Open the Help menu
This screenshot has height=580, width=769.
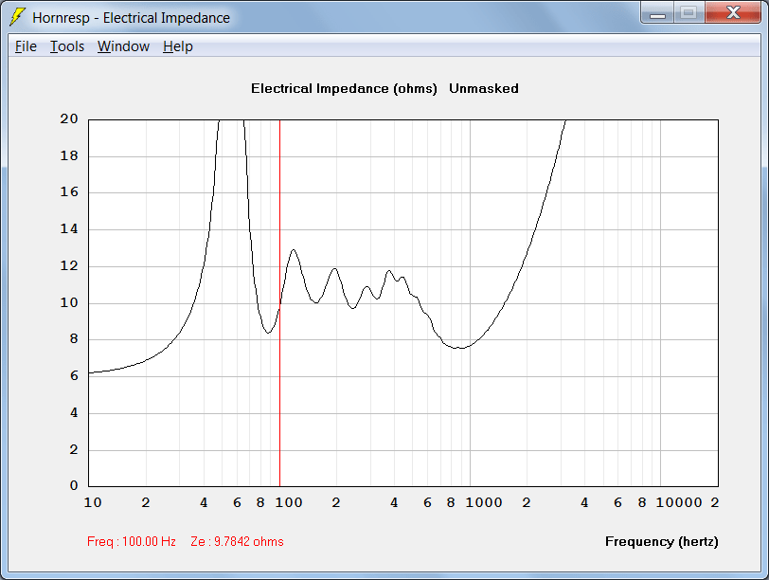tap(177, 46)
